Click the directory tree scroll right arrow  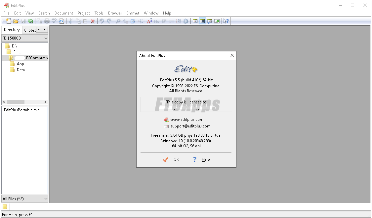[x=45, y=102]
